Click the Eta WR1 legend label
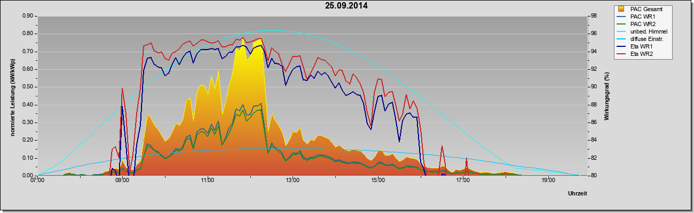The image size is (694, 213). point(642,46)
